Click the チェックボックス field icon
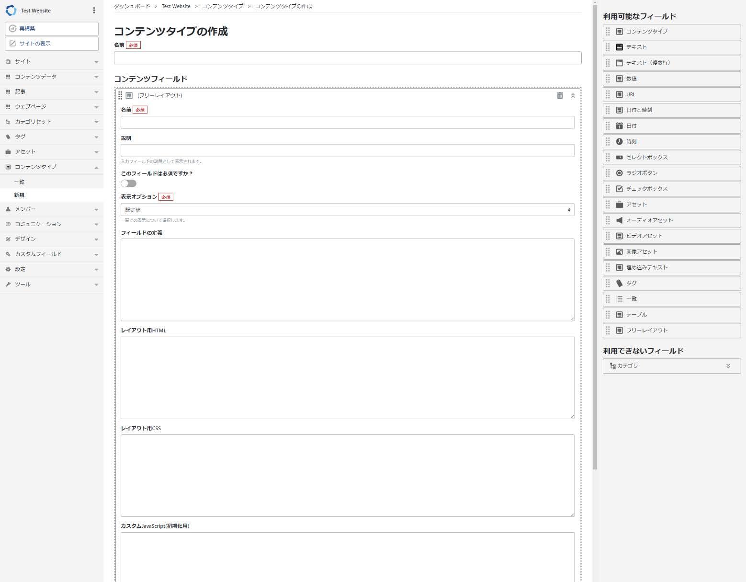 click(x=619, y=189)
